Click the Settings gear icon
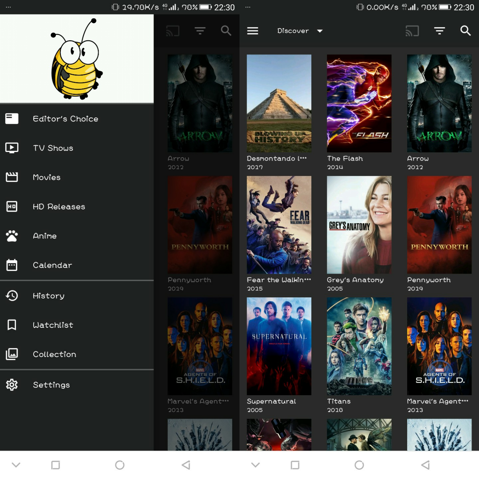Screen dimensions: 479x479 12,385
